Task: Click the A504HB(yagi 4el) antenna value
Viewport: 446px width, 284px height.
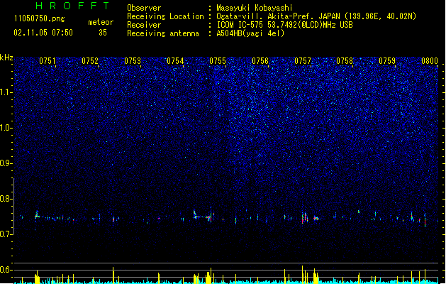Action: point(250,33)
